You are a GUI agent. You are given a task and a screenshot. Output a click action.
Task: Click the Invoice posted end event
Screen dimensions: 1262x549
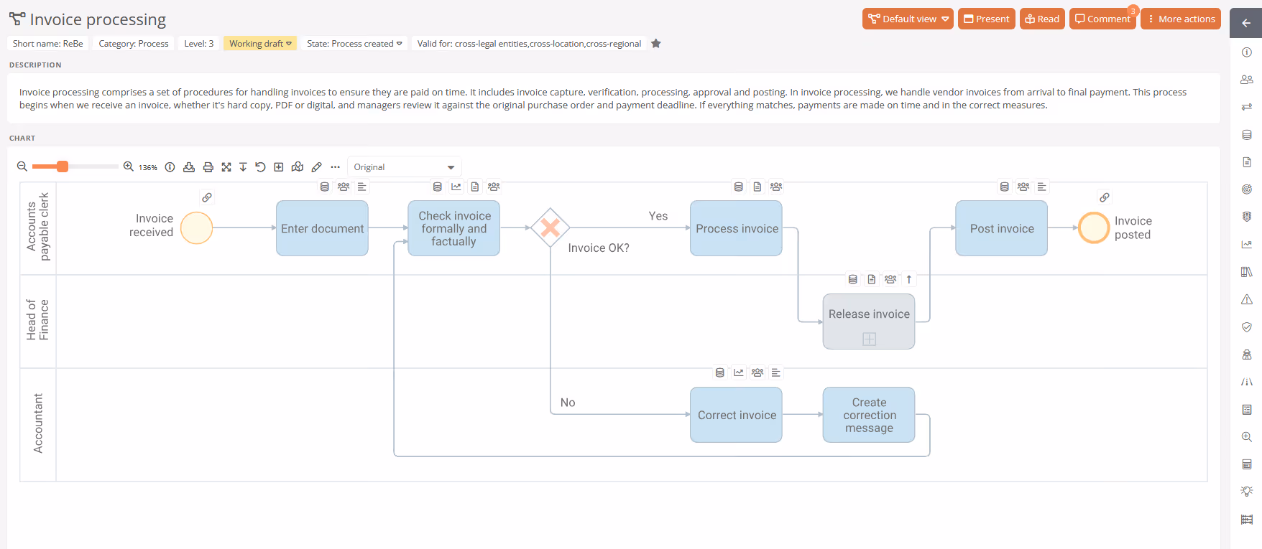1095,228
